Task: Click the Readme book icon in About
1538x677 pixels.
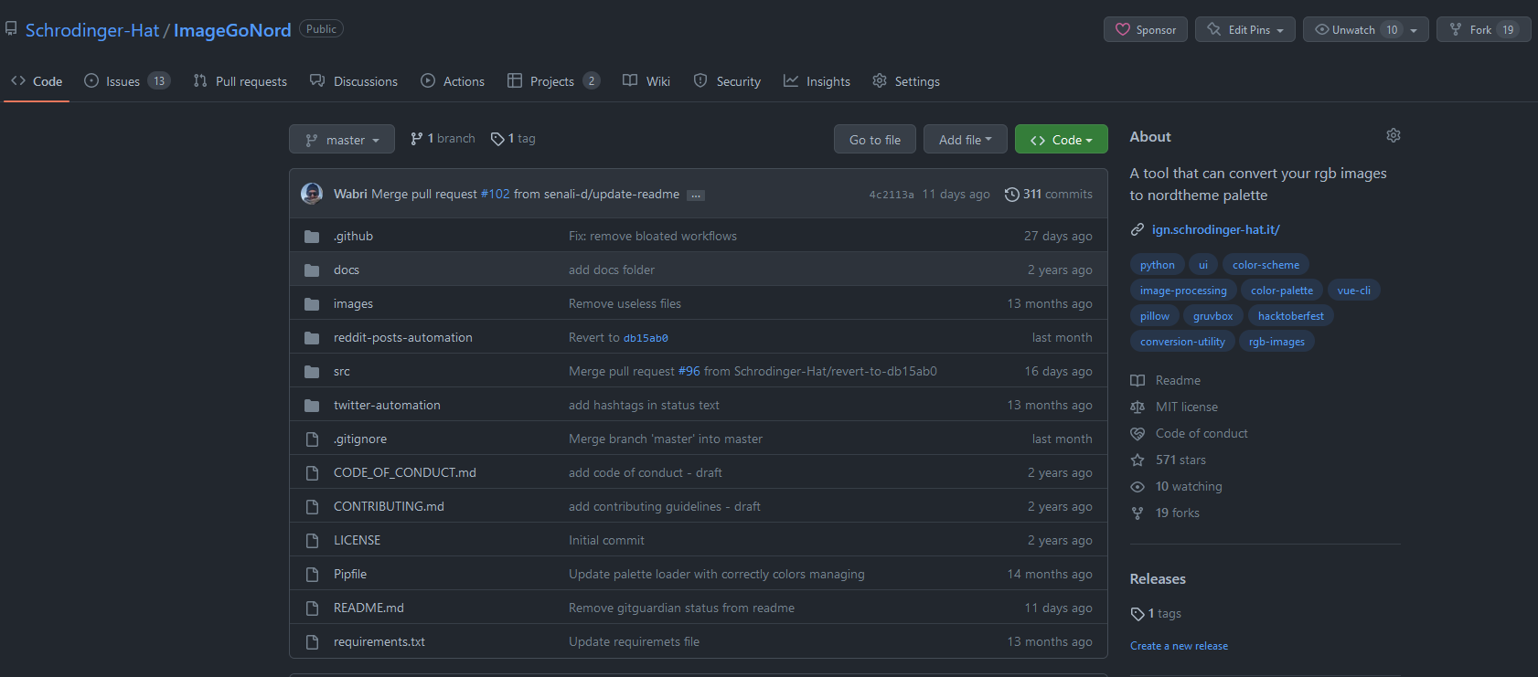Action: click(1137, 380)
